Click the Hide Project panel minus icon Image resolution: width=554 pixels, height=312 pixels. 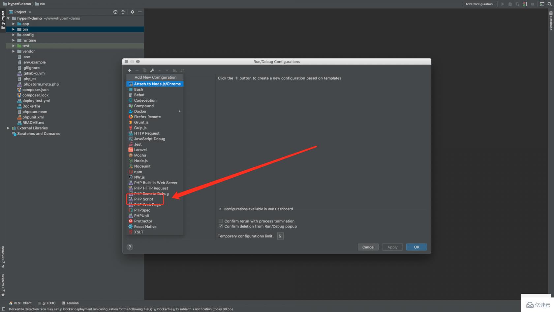pyautogui.click(x=140, y=12)
